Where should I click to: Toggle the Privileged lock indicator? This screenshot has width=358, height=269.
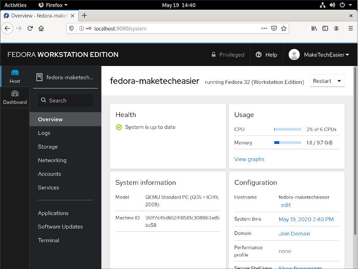tap(228, 55)
